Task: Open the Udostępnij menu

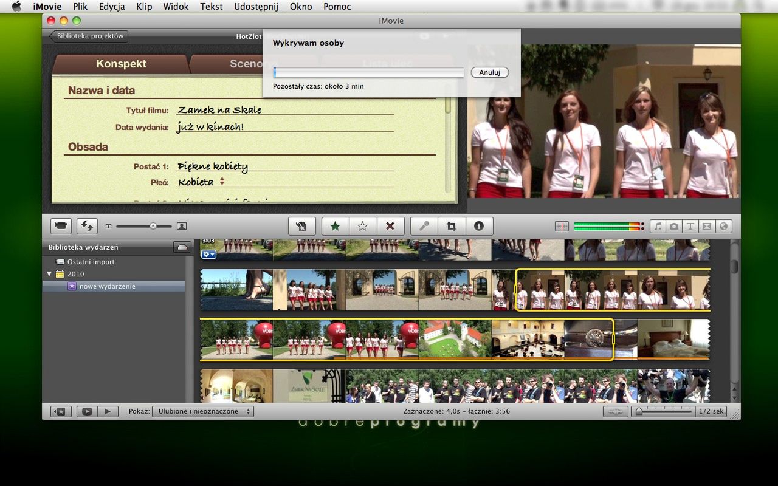Action: [256, 7]
